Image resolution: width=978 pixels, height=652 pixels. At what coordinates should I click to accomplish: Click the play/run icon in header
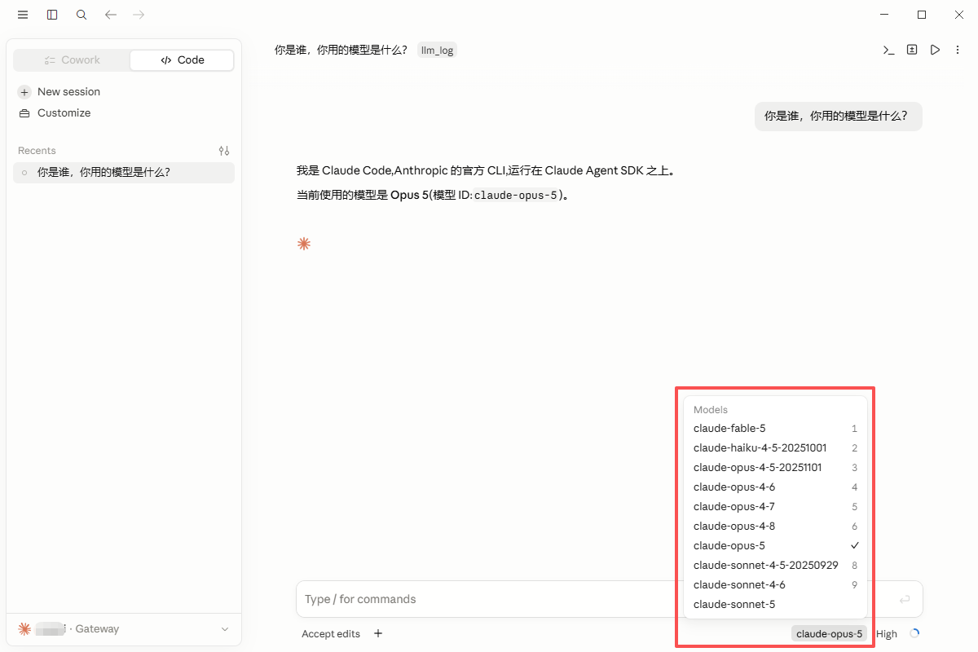[x=935, y=50]
